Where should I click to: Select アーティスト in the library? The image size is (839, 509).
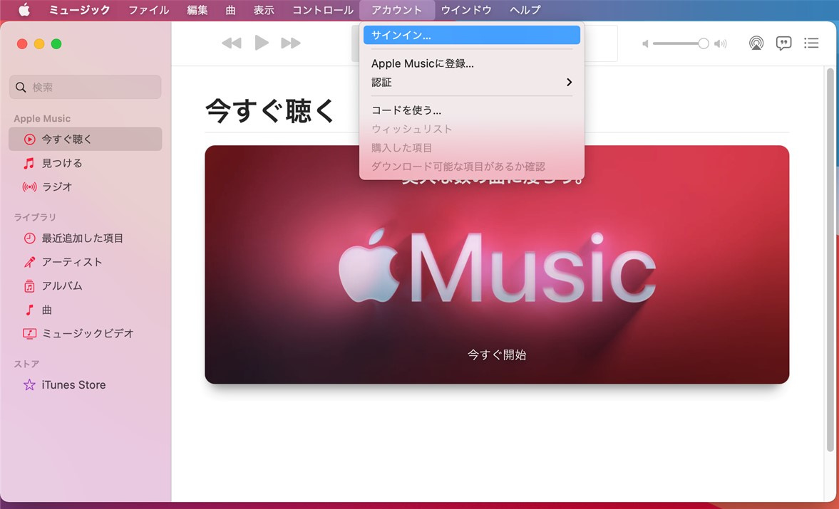(x=72, y=262)
